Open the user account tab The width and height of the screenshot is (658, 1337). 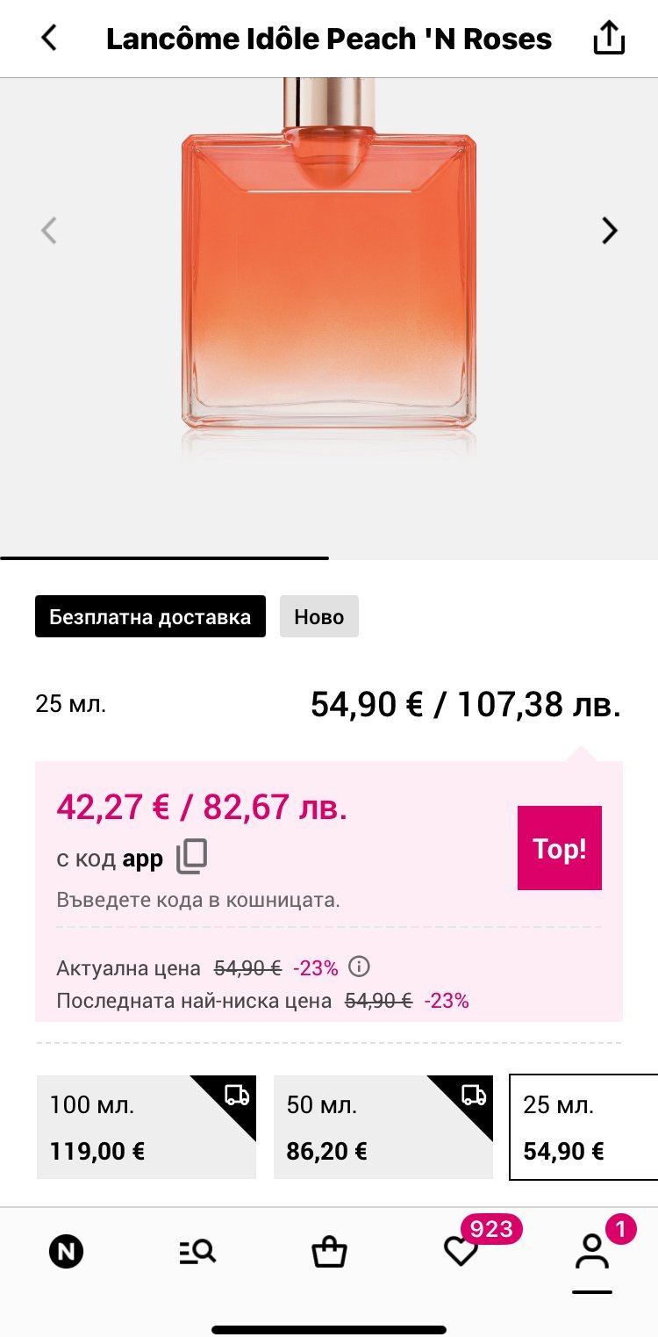click(592, 1252)
